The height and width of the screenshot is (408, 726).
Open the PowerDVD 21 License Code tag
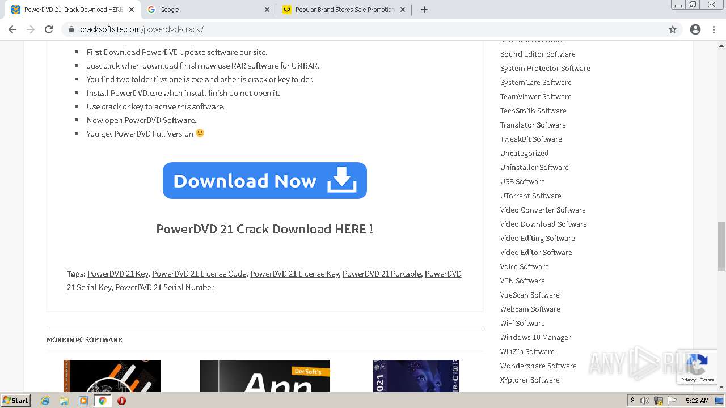point(199,274)
